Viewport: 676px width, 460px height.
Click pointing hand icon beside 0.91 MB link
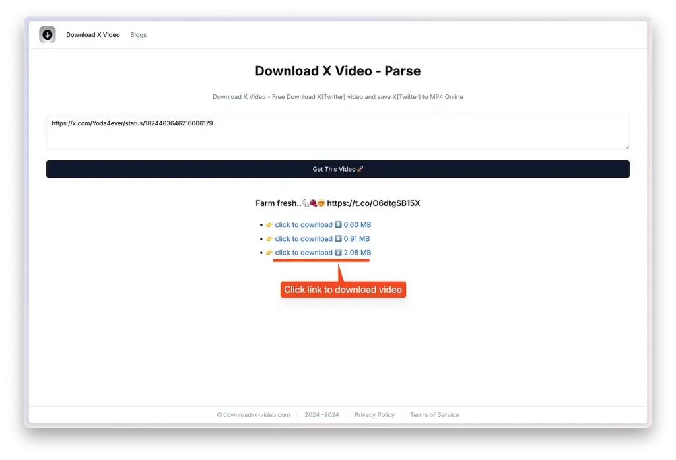click(269, 239)
